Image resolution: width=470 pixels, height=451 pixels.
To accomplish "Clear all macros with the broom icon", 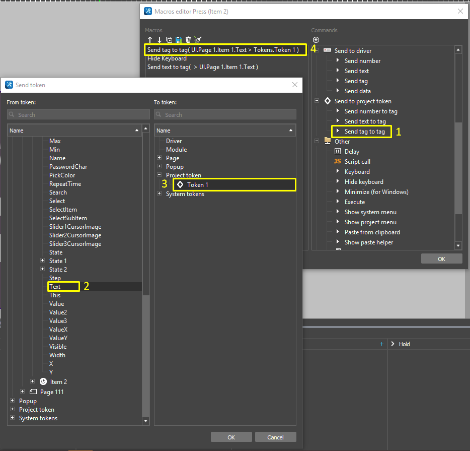I will click(x=198, y=40).
